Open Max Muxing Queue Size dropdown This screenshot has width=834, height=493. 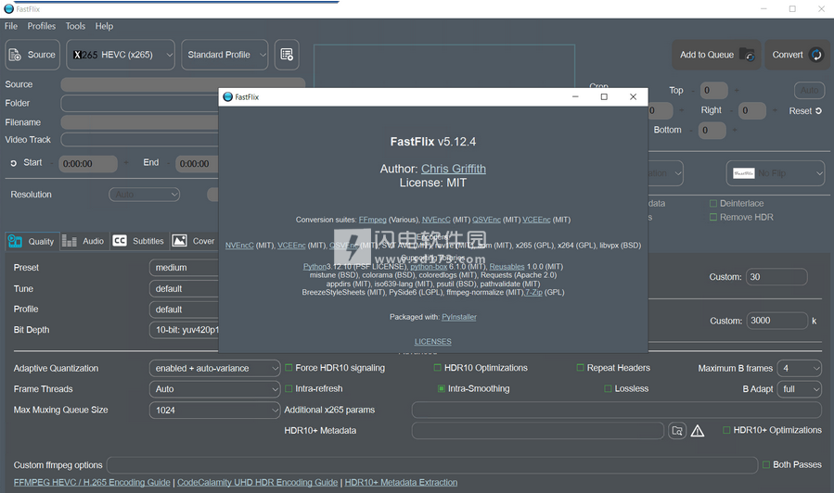tap(215, 411)
